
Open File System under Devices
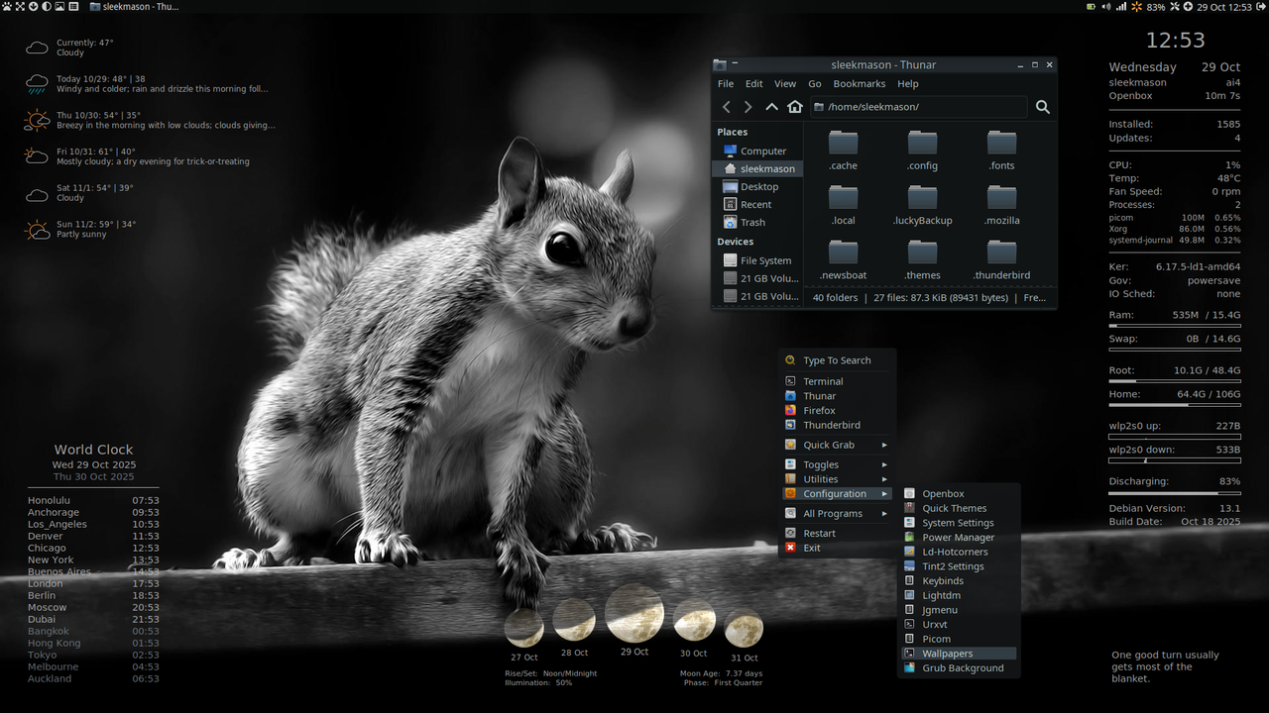pos(765,261)
